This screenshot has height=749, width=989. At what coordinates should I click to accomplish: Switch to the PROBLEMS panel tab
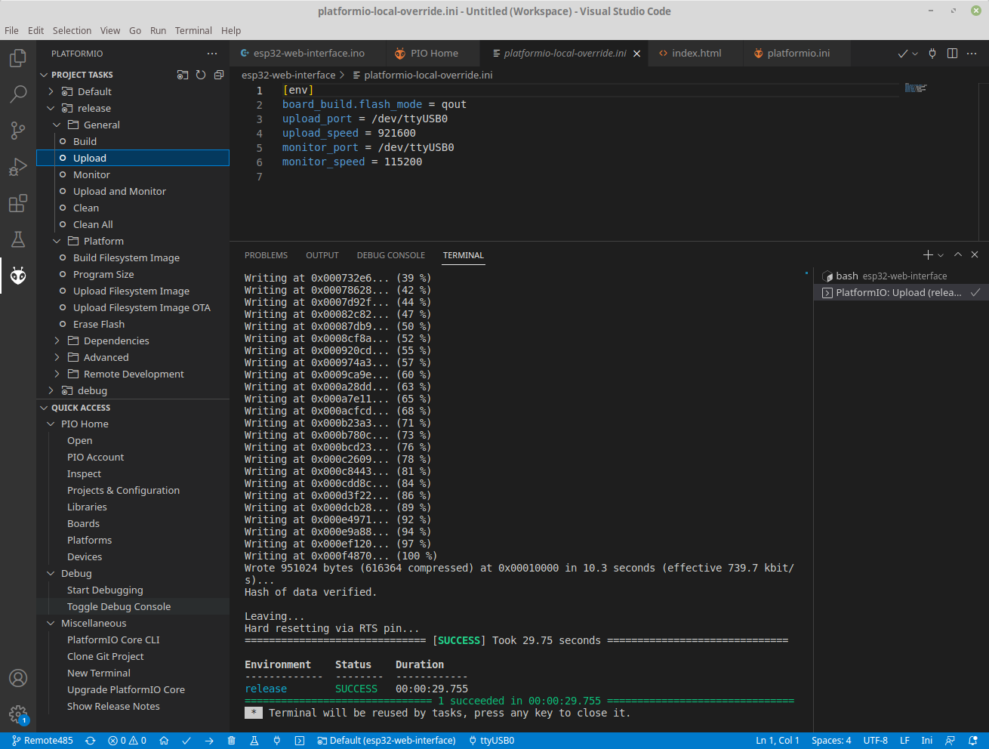[266, 255]
